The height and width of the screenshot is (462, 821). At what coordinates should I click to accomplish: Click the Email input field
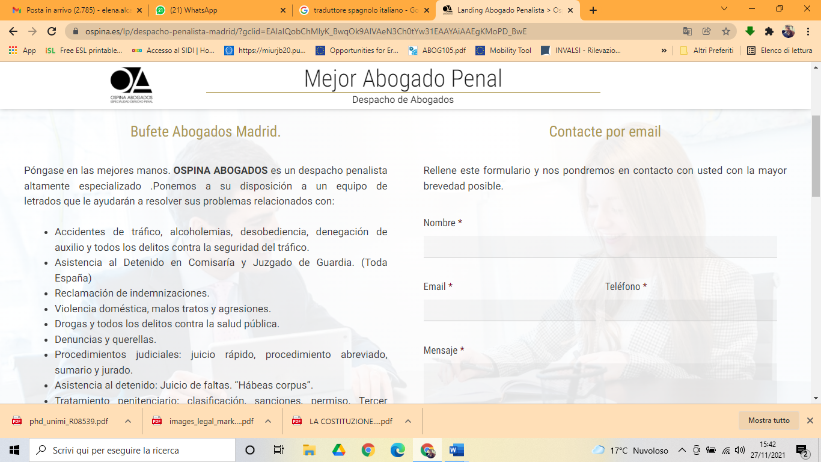pos(509,310)
